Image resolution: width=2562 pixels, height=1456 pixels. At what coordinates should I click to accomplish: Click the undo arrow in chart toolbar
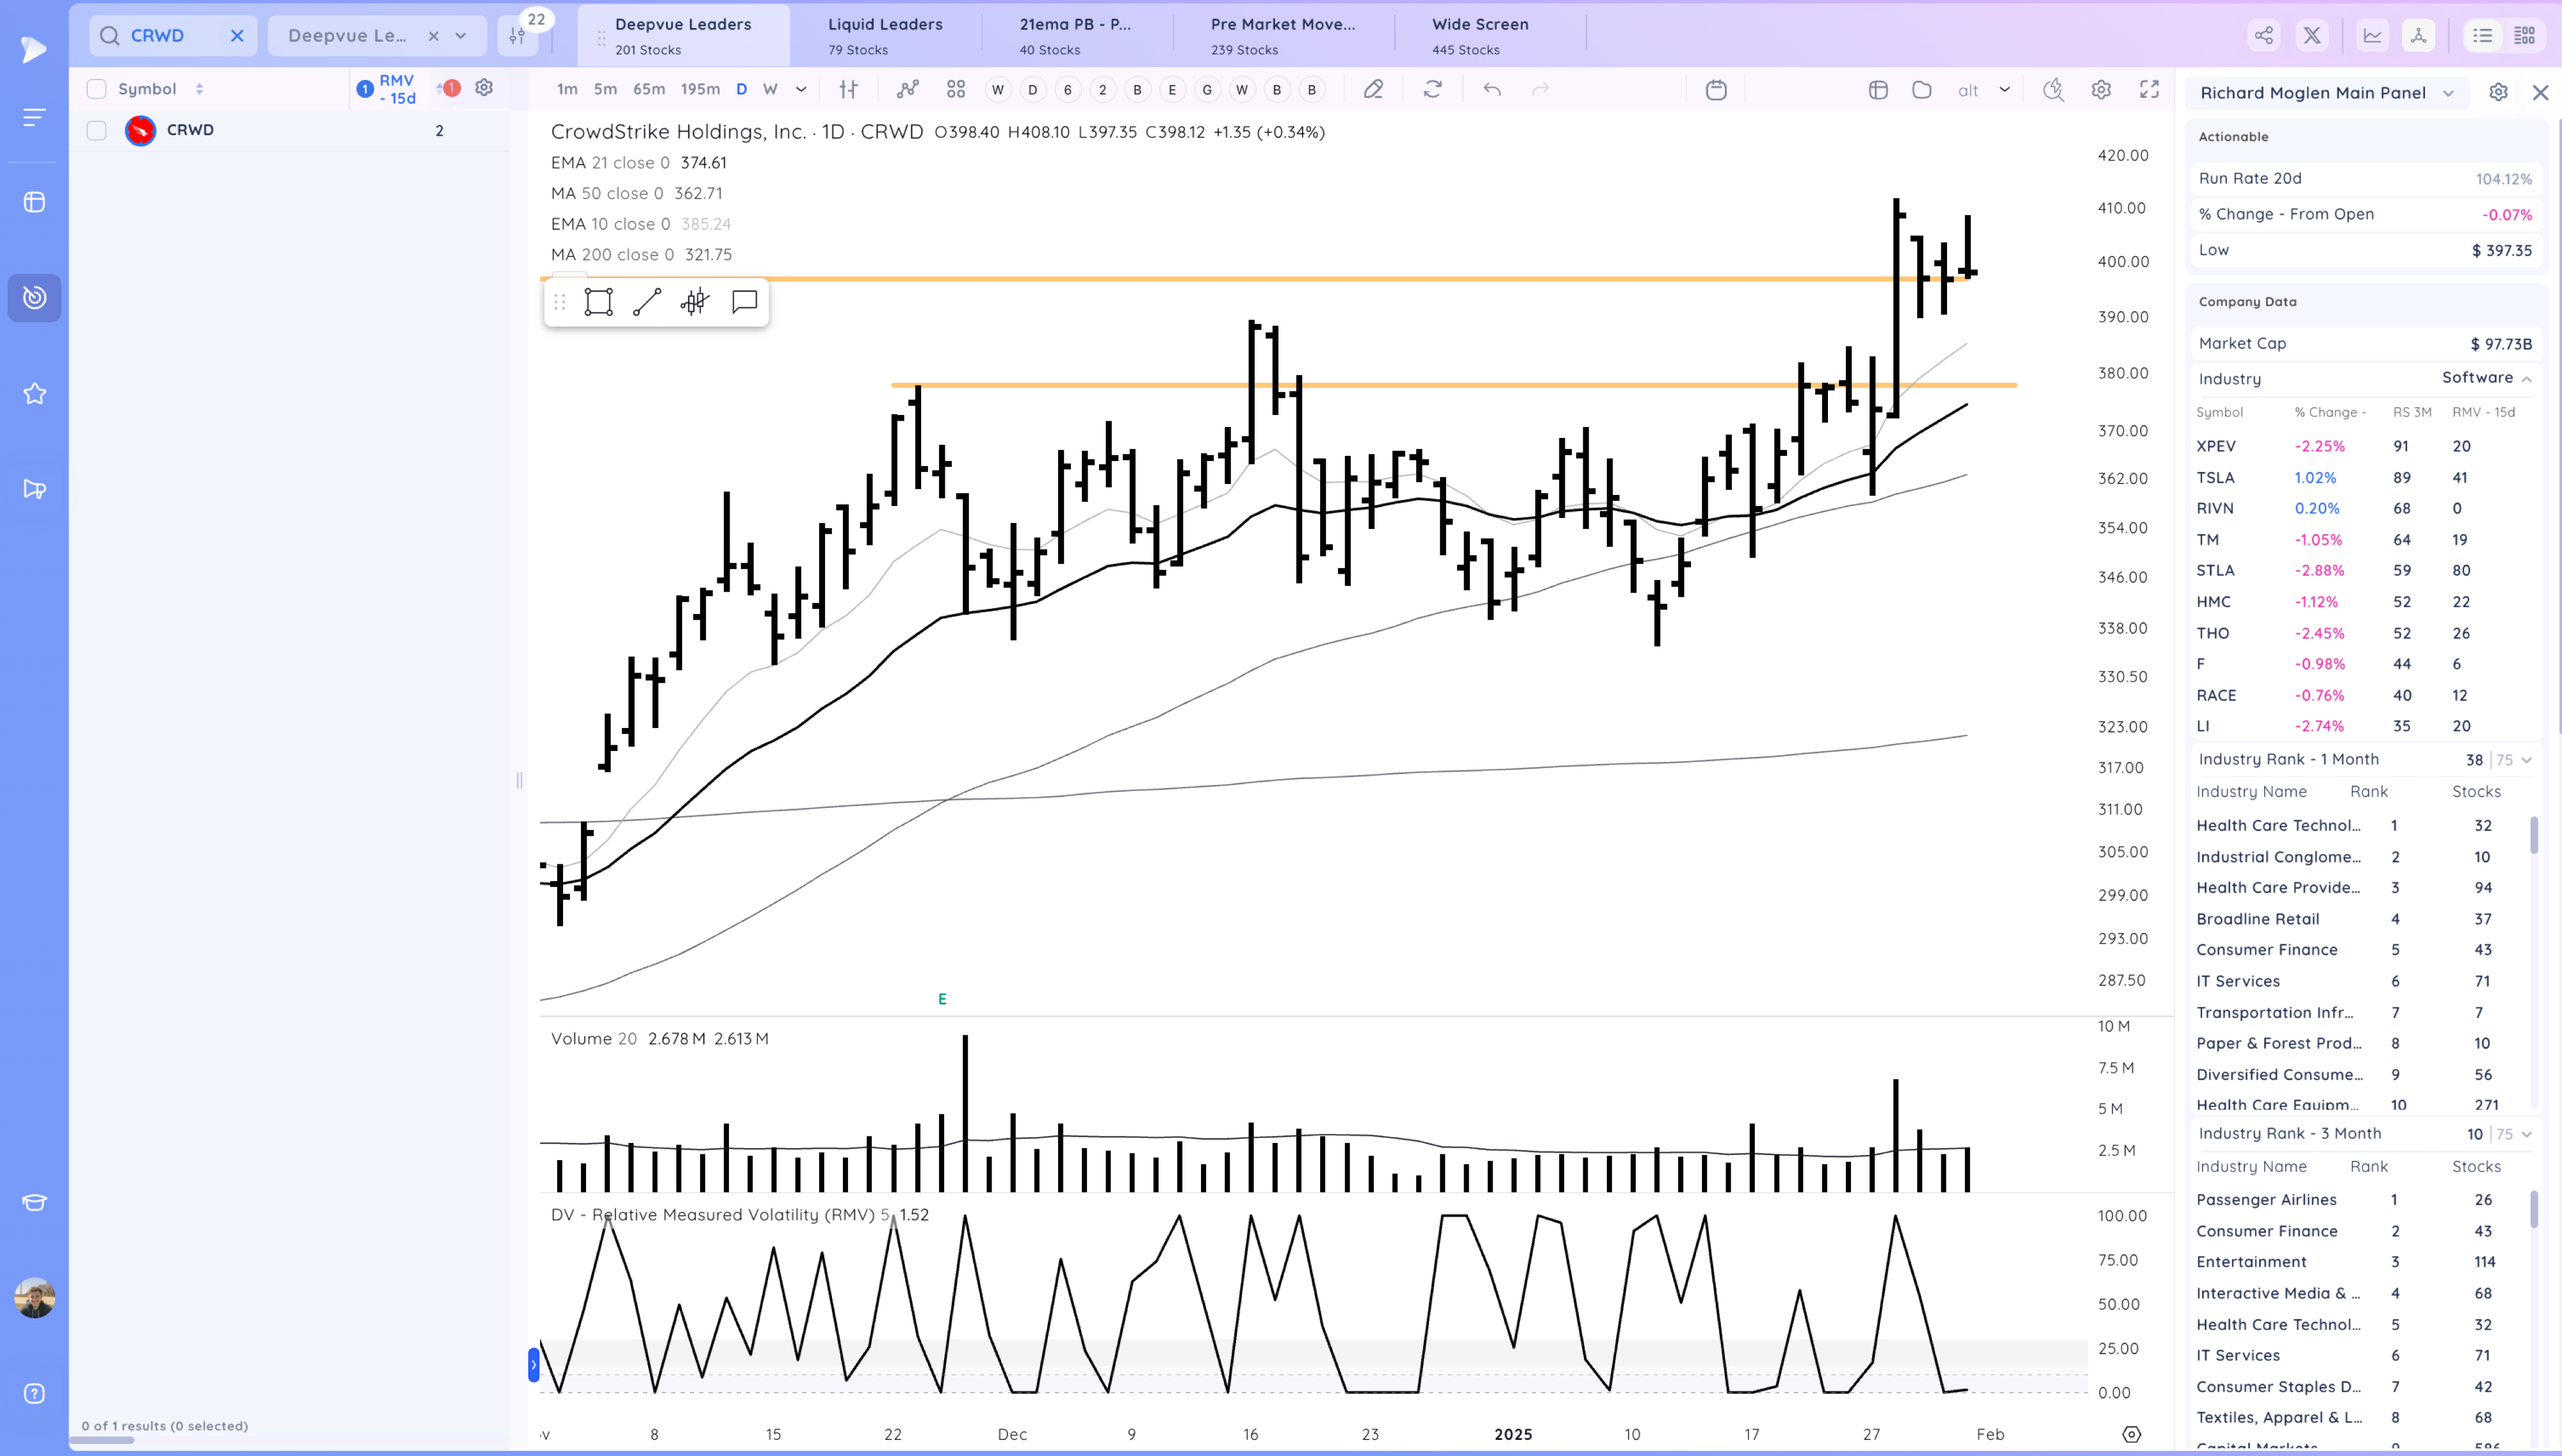[x=1491, y=90]
